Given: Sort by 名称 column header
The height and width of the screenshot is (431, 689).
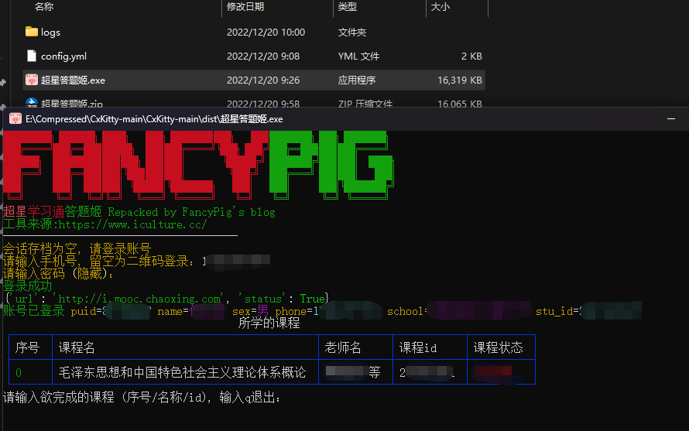Looking at the screenshot, I should point(44,7).
